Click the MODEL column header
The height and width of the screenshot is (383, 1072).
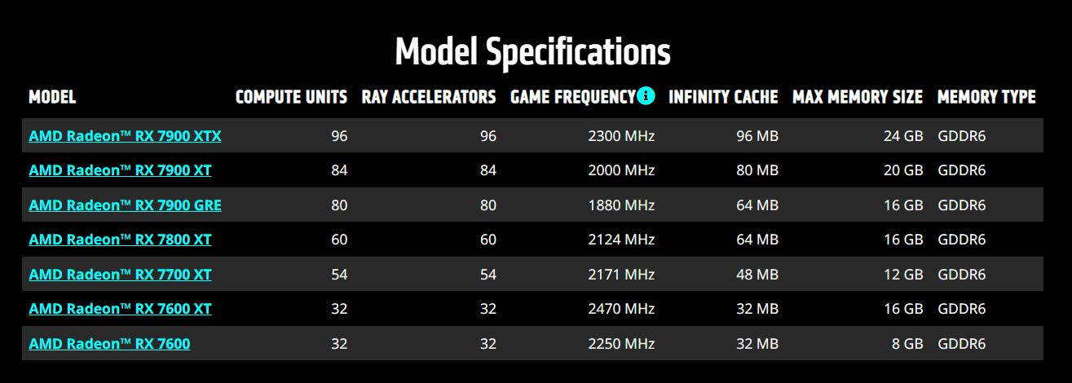(x=52, y=97)
